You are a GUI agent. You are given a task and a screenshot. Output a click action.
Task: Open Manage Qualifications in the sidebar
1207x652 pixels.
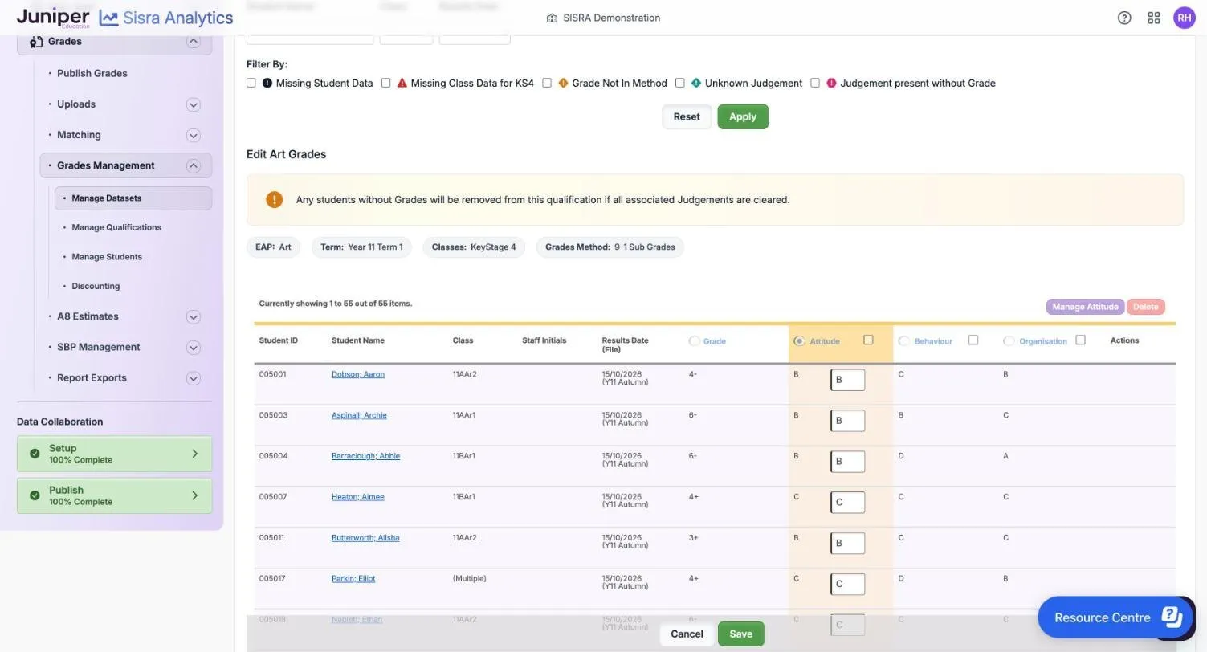click(x=116, y=227)
